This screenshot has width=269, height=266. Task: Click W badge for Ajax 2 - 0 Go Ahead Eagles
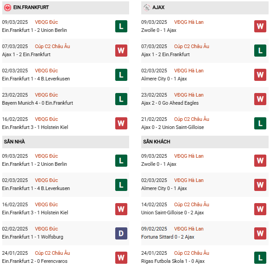(260, 99)
